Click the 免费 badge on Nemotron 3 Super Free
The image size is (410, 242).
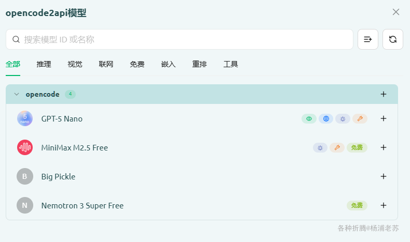pos(357,205)
